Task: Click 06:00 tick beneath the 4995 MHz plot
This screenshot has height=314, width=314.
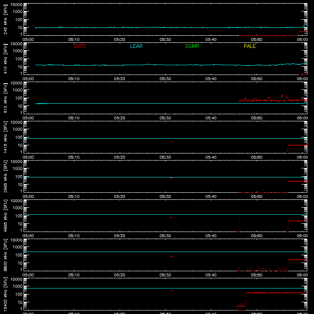Action: (302, 236)
